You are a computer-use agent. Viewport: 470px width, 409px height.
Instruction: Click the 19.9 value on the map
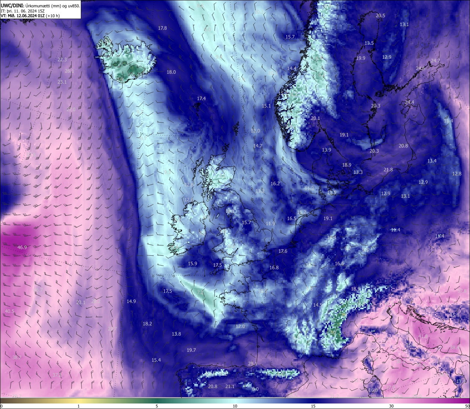361,58
